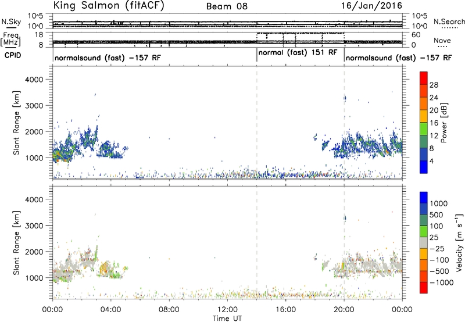This screenshot has width=465, height=322.
Task: Click the red swatch atop the power colorbar
Action: click(424, 78)
